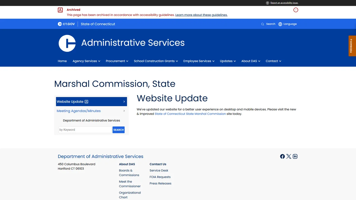Collapse the archived notice with the minus icon
356x200 pixels.
[x=296, y=10]
